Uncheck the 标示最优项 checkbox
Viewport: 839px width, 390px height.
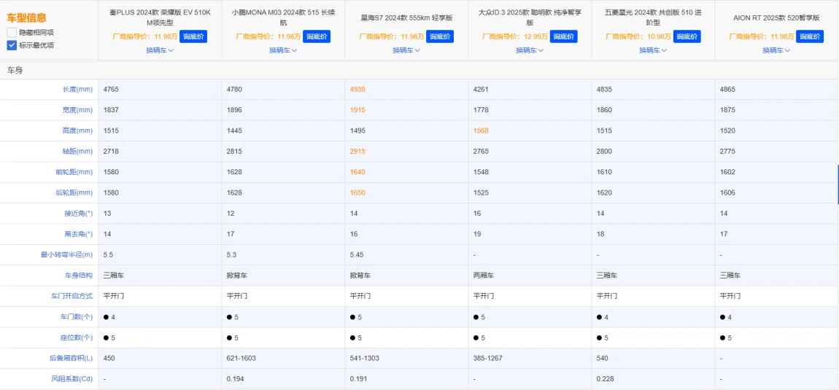coord(12,45)
